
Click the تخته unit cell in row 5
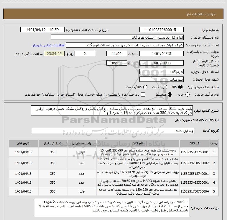(82, 191)
